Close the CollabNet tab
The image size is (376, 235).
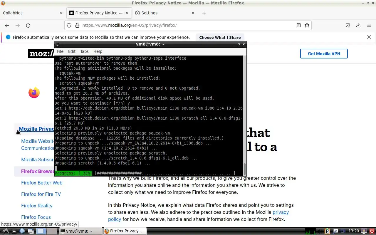(61, 13)
